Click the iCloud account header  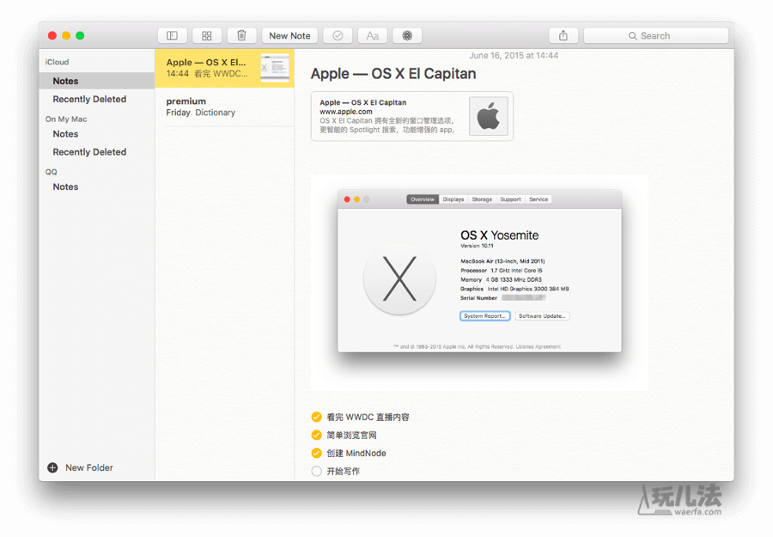58,62
